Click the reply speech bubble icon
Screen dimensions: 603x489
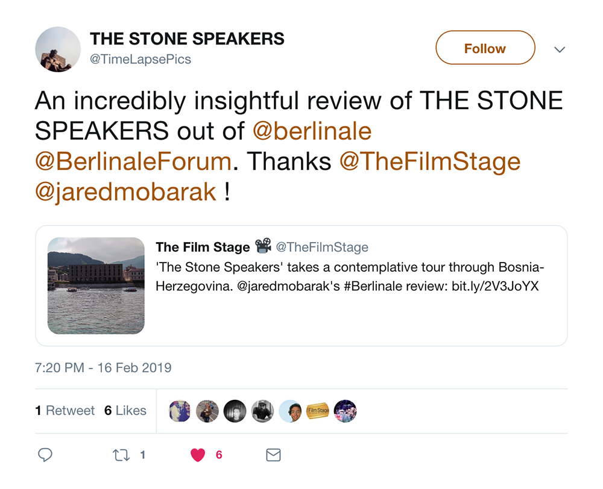point(45,455)
